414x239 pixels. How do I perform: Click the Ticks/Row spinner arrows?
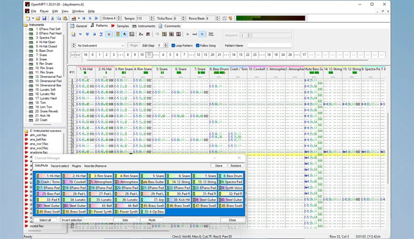183,18
